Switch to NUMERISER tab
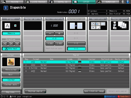131x98 pixels. (108, 2)
